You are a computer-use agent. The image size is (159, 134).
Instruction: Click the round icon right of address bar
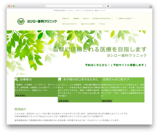click(x=108, y=6)
